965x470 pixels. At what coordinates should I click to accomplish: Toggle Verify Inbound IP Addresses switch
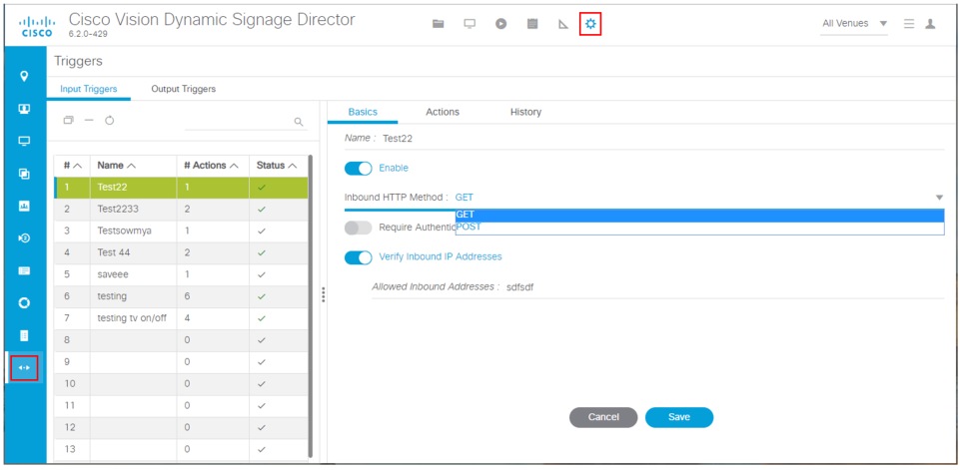point(359,257)
